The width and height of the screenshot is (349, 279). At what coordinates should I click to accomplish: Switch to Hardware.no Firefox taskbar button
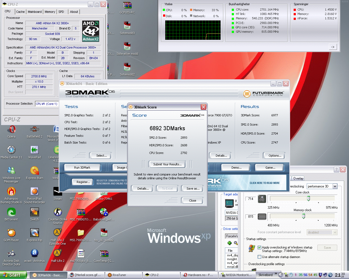click(x=199, y=275)
